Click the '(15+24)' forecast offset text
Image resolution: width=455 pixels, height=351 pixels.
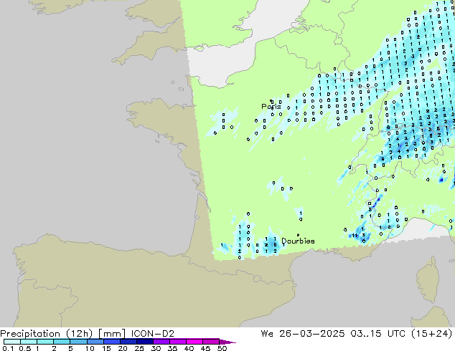(x=431, y=334)
